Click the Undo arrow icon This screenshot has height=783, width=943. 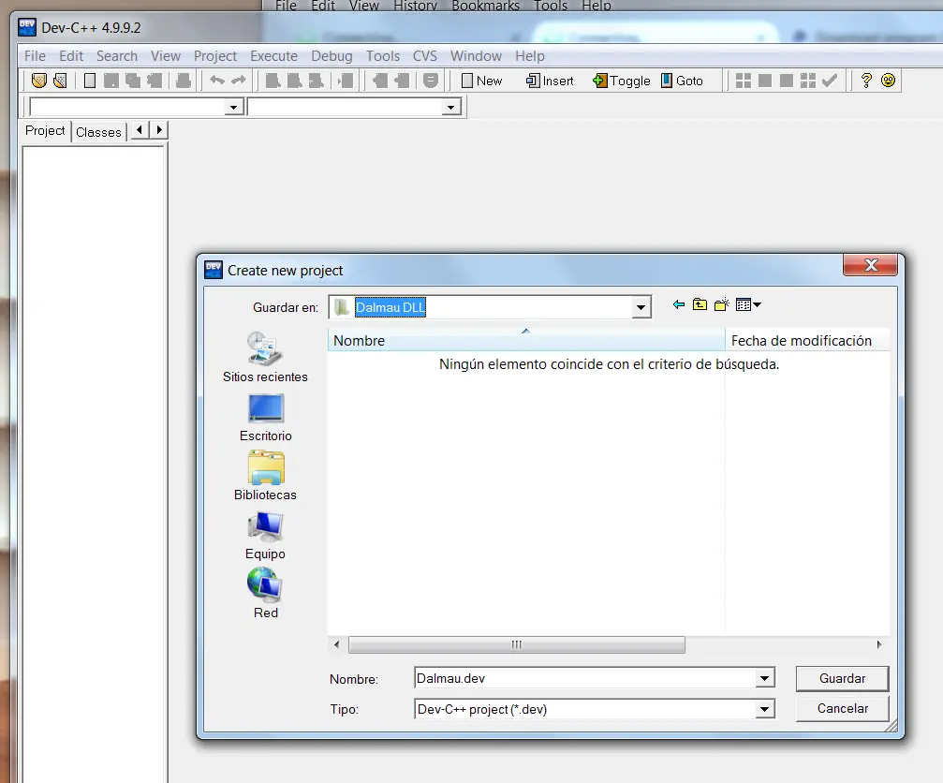point(217,80)
